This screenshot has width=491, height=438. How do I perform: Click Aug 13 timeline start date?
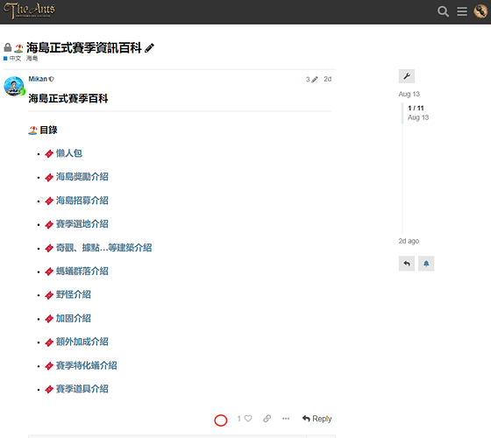(409, 94)
